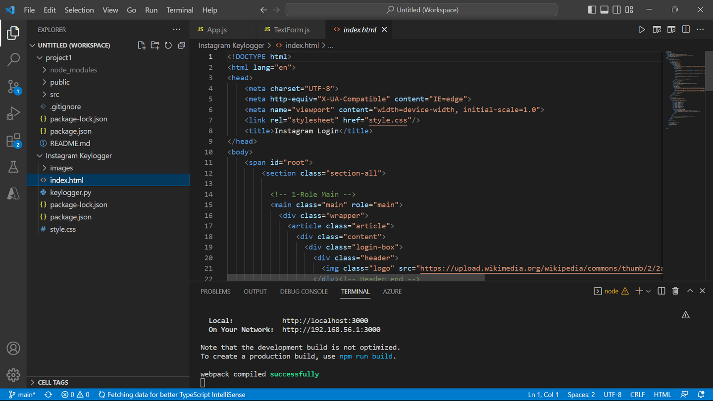This screenshot has width=713, height=401.
Task: Open the File menu
Action: [29, 10]
